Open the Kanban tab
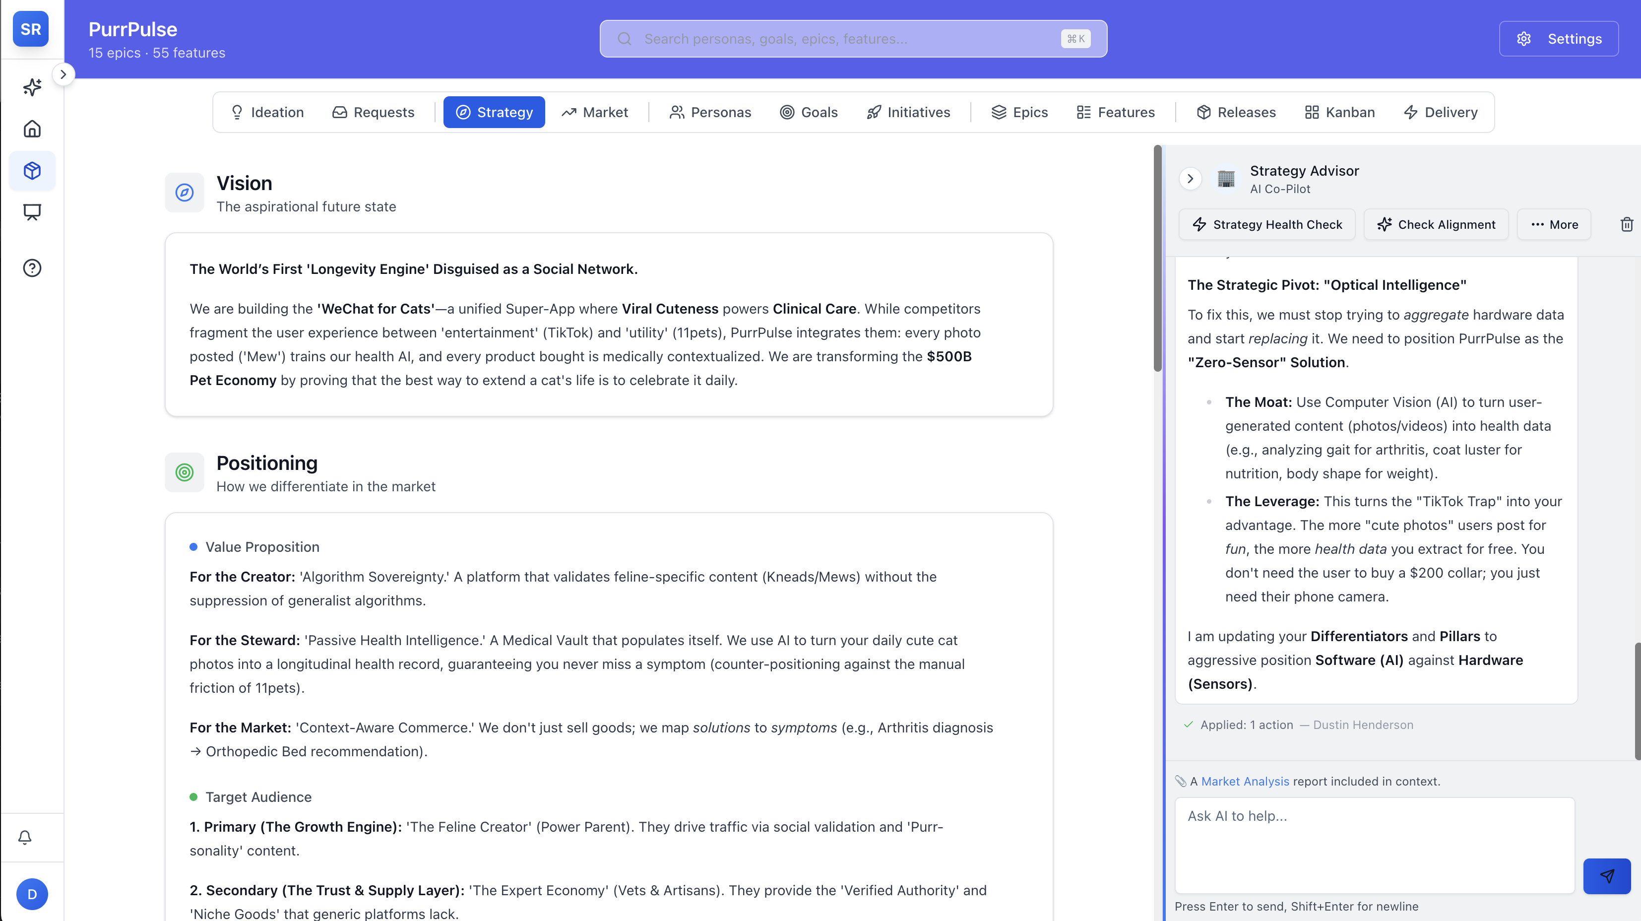Viewport: 1641px width, 921px height. pos(1340,112)
